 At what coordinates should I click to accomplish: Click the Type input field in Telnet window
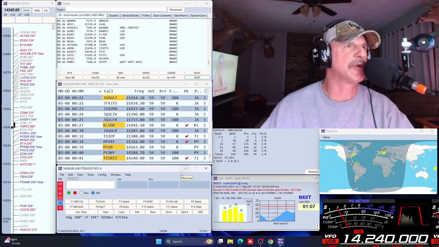pos(117,10)
